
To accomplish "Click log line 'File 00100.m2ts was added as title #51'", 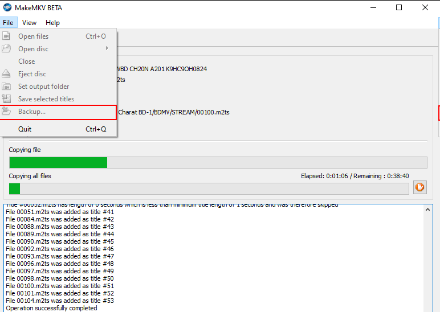I will click(60, 286).
